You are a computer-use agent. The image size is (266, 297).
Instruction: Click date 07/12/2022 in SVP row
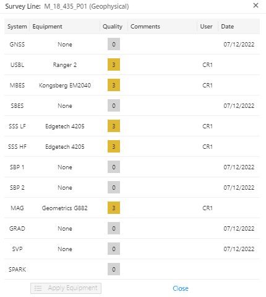point(239,249)
